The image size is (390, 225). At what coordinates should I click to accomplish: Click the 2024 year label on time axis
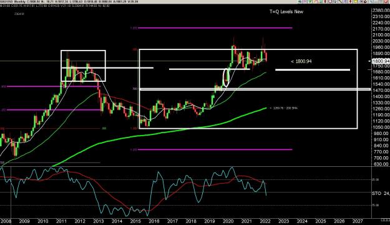click(x=302, y=221)
